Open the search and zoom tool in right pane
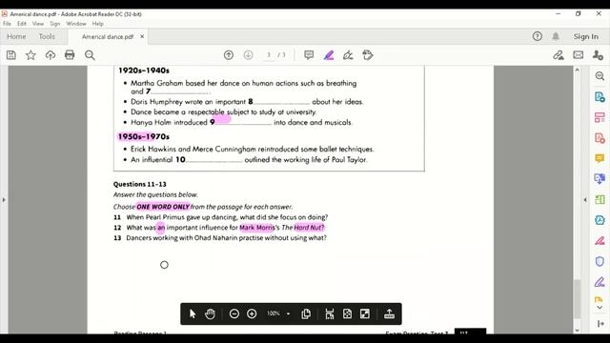The height and width of the screenshot is (343, 610). click(600, 76)
